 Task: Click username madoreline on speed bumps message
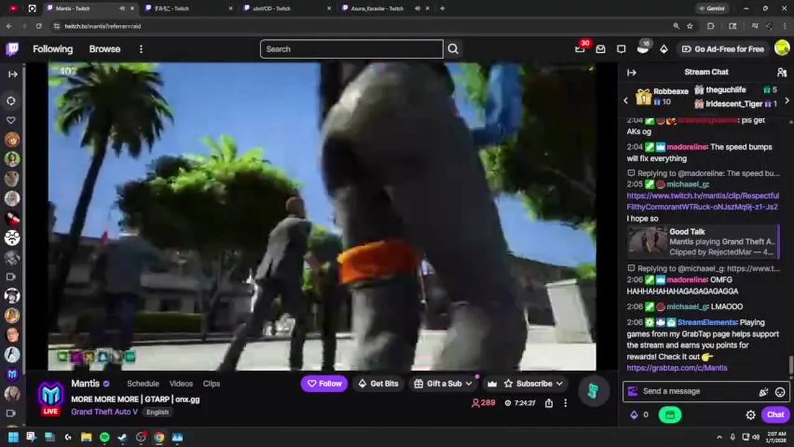coord(687,147)
